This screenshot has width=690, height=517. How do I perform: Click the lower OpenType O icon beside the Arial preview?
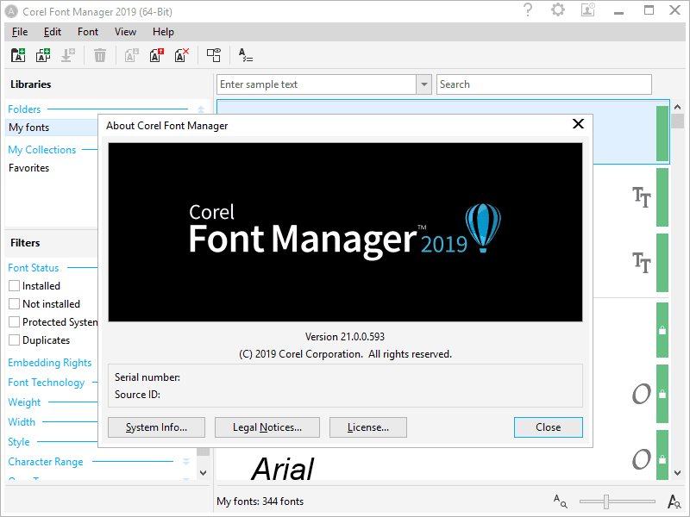(641, 459)
